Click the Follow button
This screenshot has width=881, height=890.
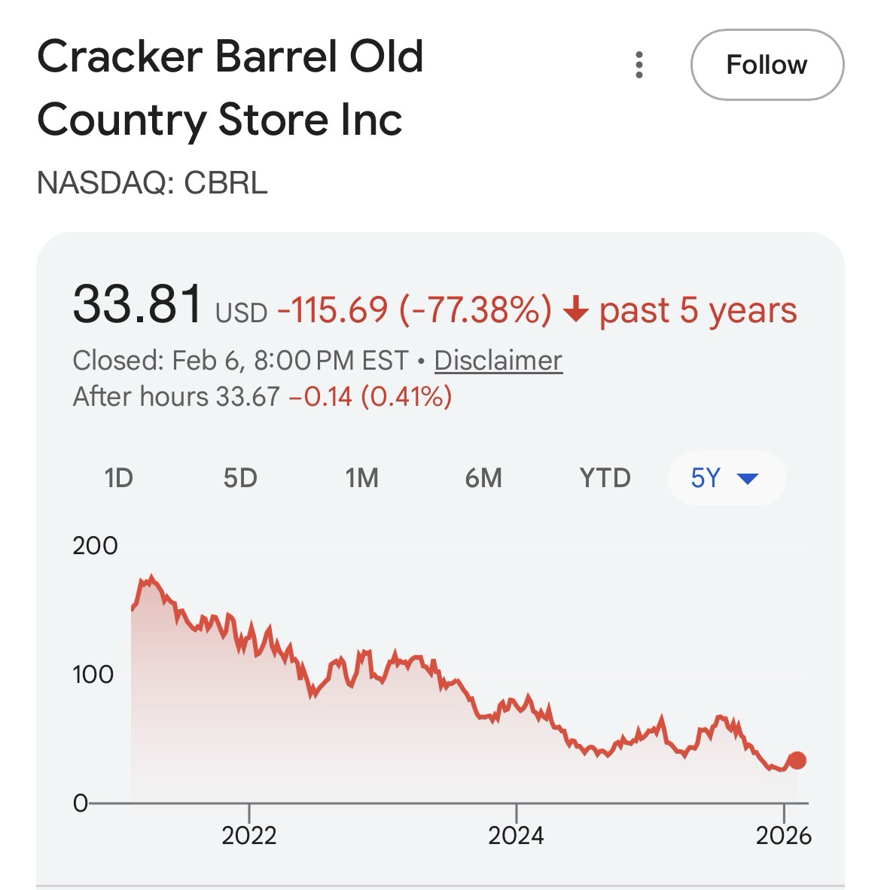coord(767,65)
